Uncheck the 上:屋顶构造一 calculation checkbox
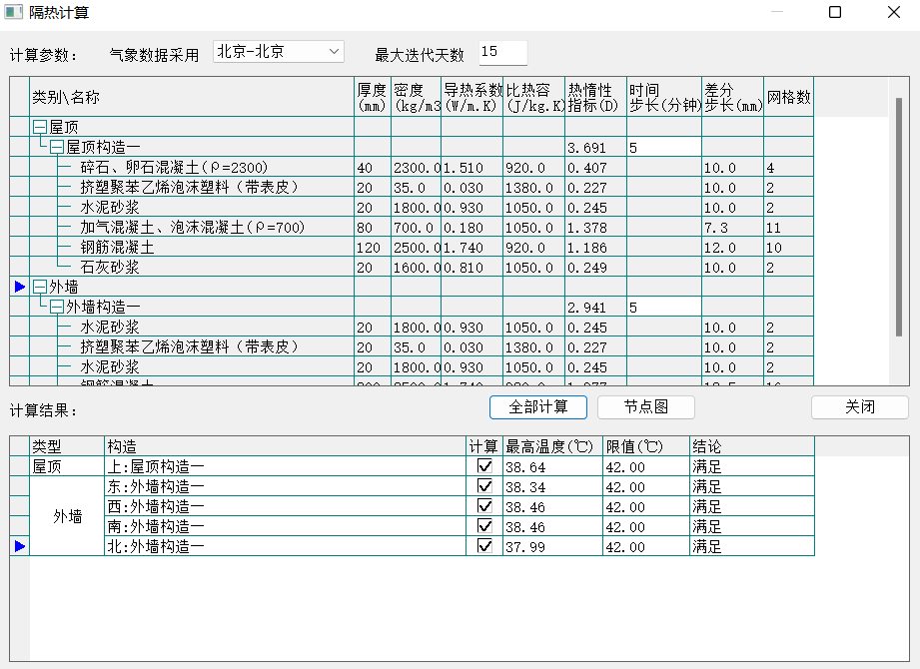 pos(484,466)
